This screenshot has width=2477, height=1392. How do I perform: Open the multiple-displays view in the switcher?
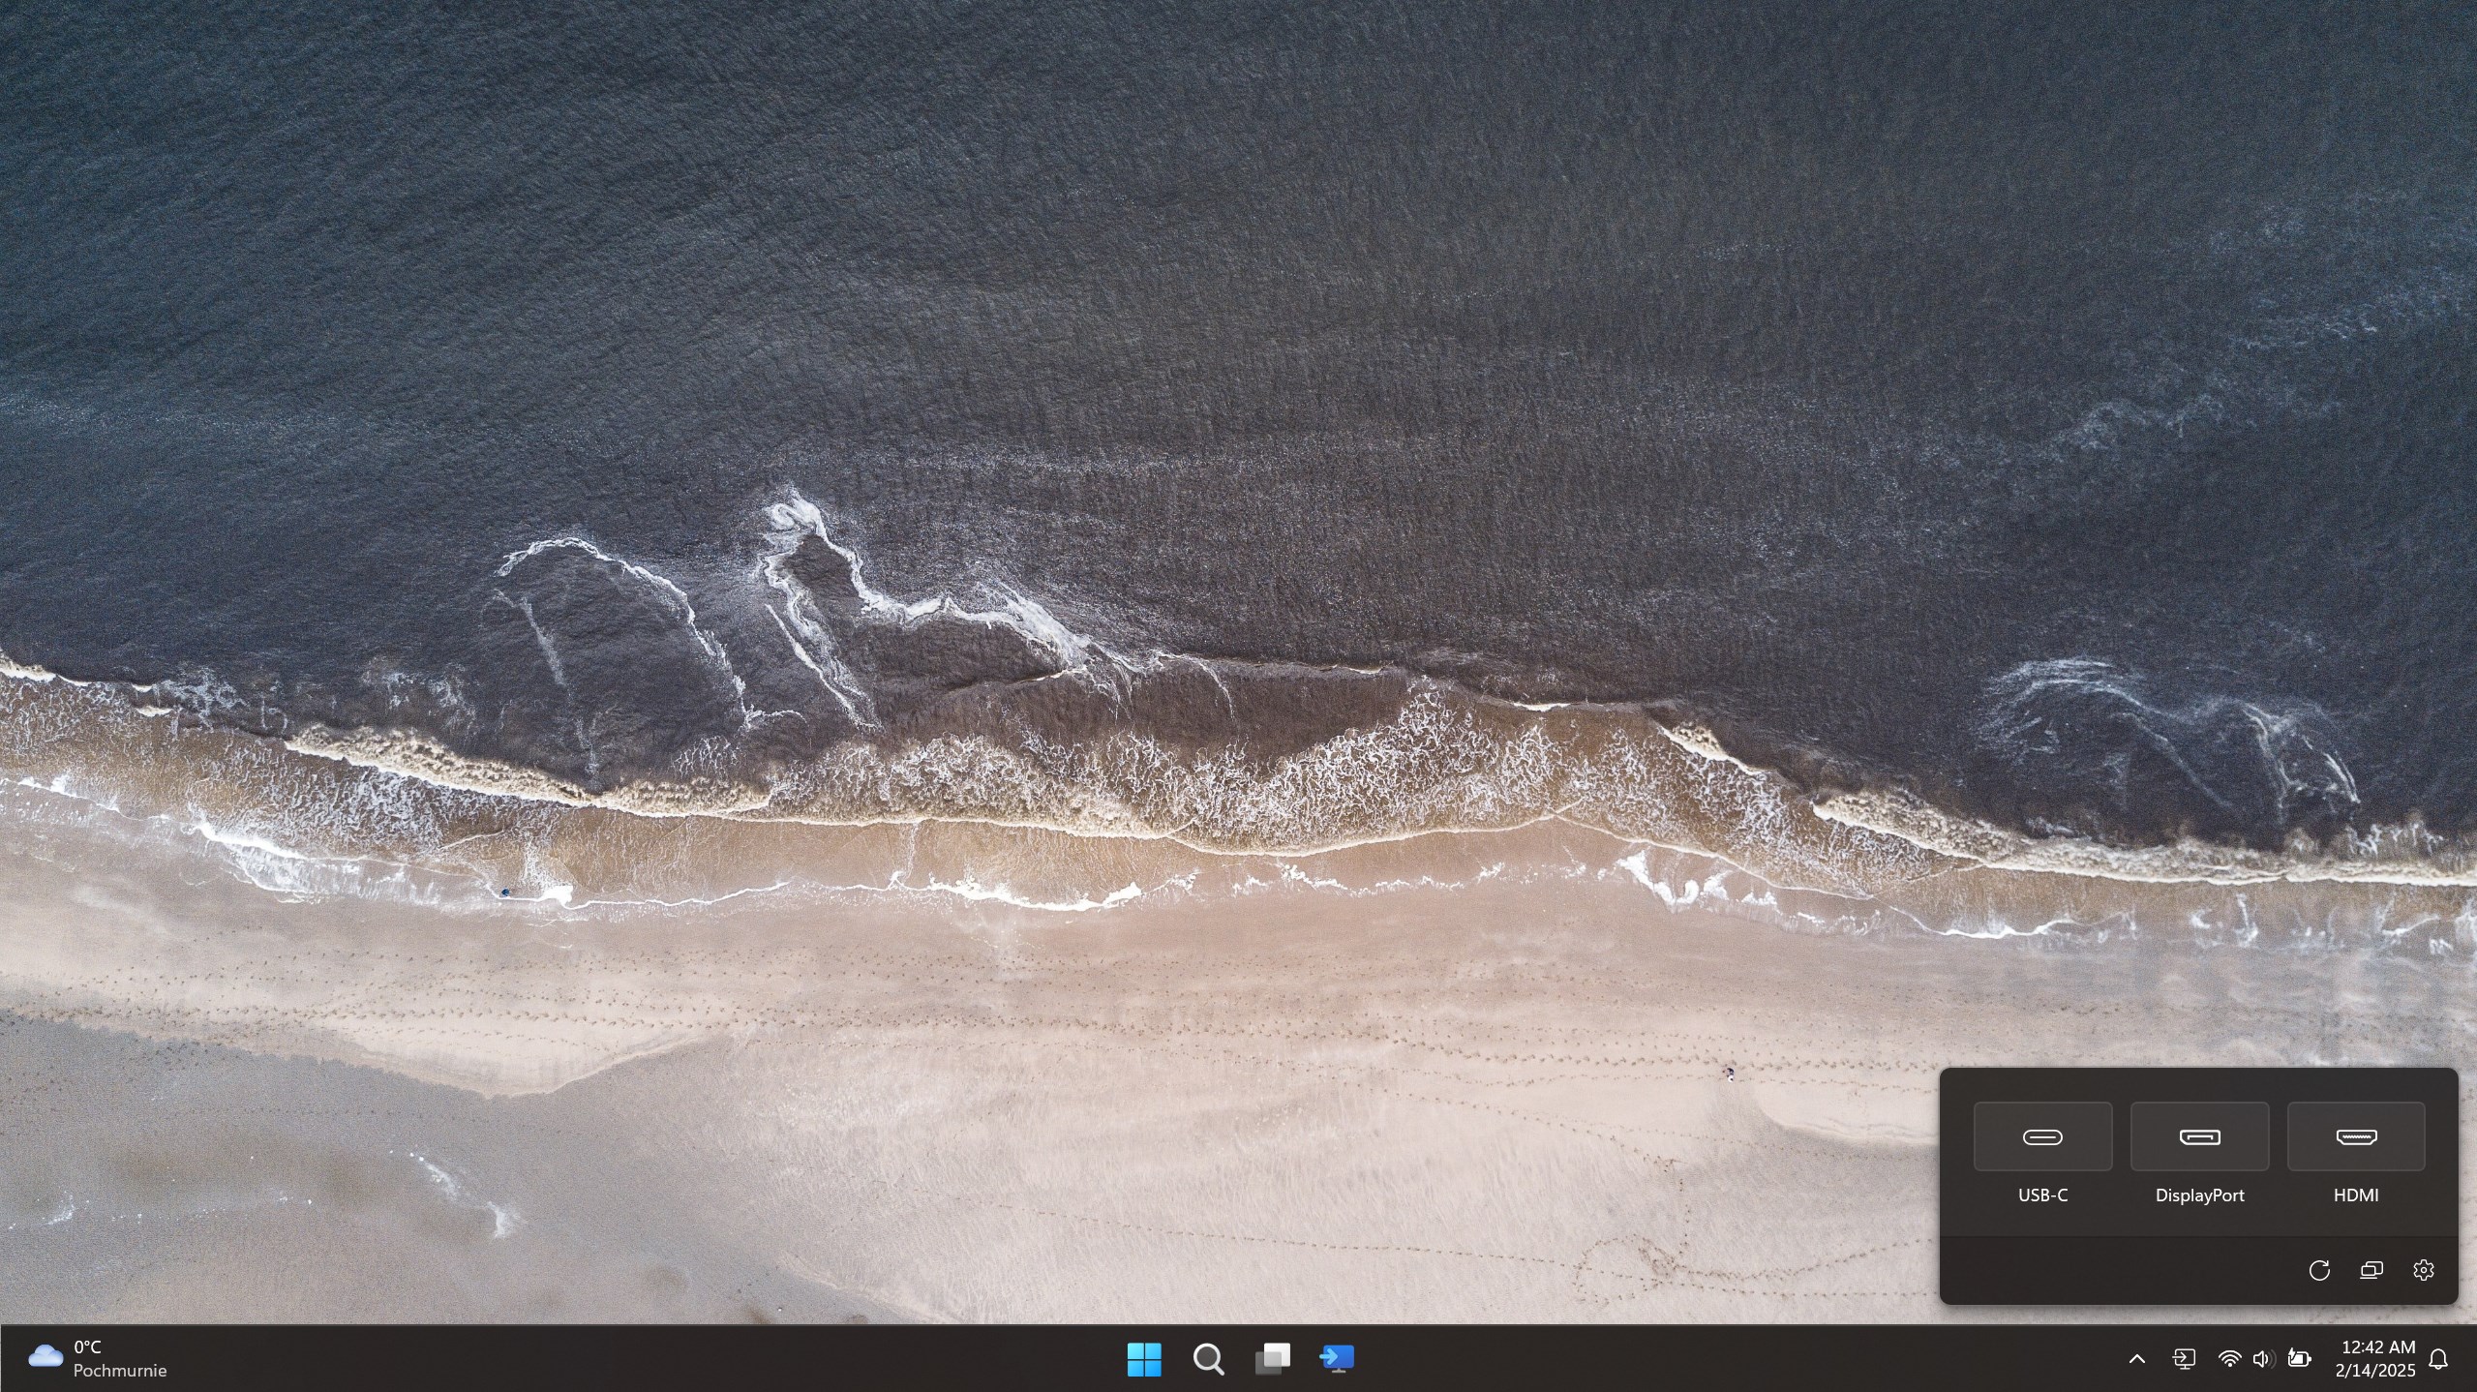2371,1270
